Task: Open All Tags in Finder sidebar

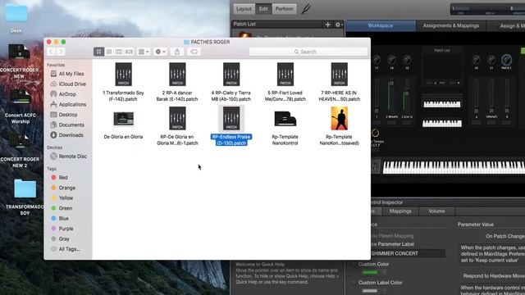Action: pyautogui.click(x=66, y=249)
